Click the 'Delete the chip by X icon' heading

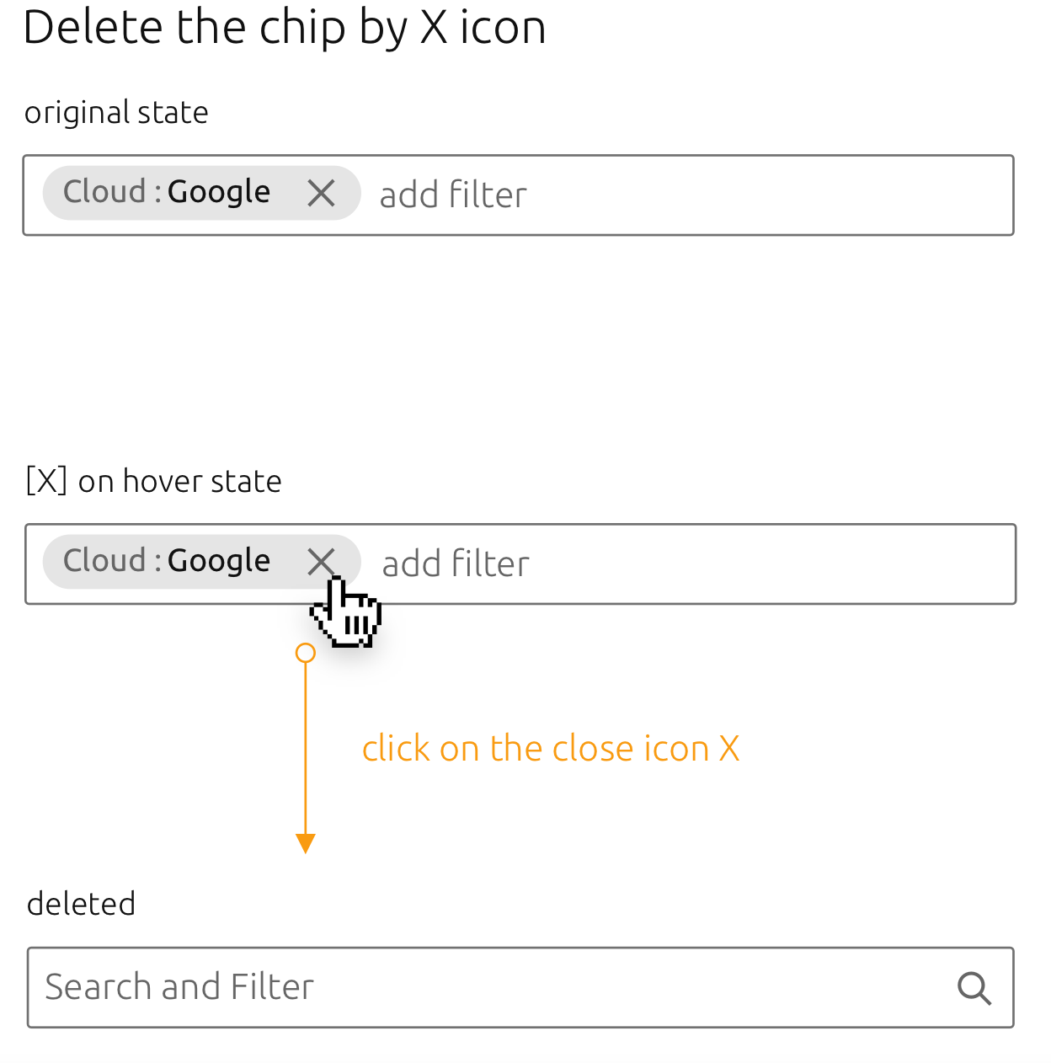tap(285, 27)
